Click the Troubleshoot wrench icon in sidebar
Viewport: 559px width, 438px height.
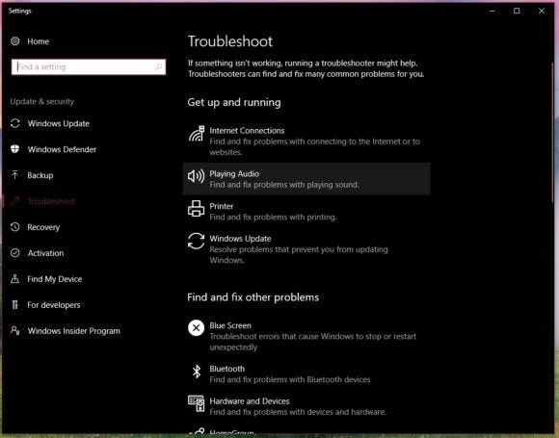coord(15,201)
